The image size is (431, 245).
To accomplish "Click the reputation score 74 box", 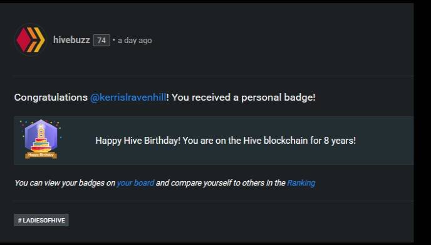I will pyautogui.click(x=101, y=41).
